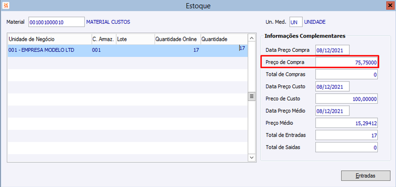Viewport: 396px width, 187px height.
Task: Click the grid scrollbar down arrow
Action: tap(251, 157)
